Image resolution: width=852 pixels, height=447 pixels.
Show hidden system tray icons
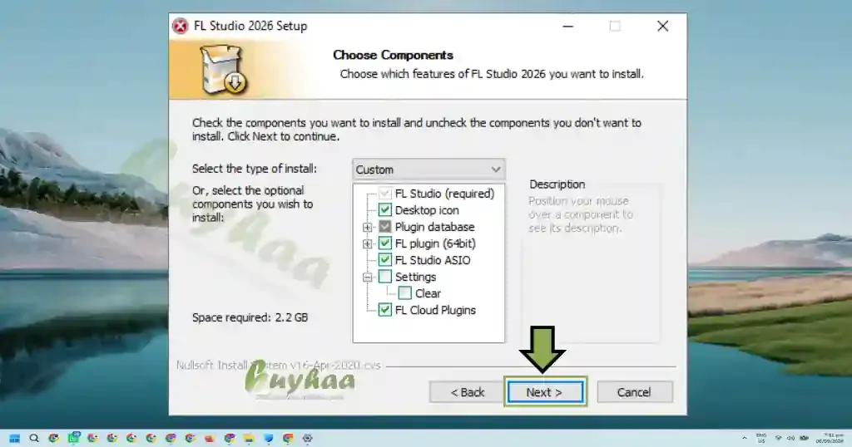pyautogui.click(x=745, y=438)
